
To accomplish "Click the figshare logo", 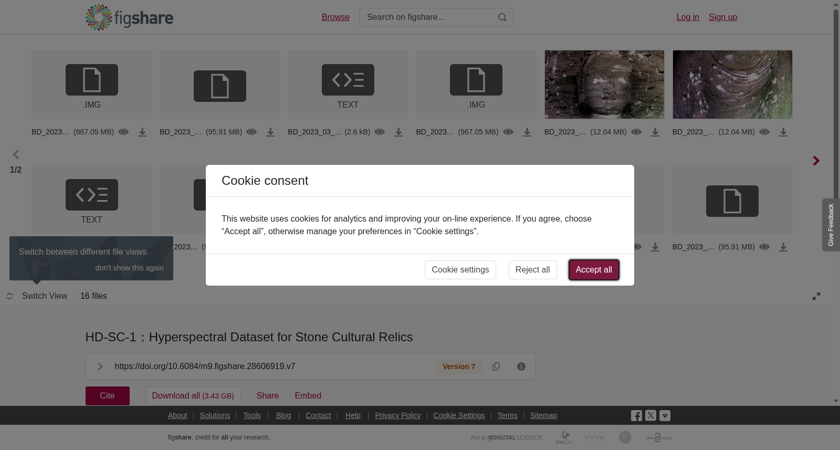I will pyautogui.click(x=129, y=17).
